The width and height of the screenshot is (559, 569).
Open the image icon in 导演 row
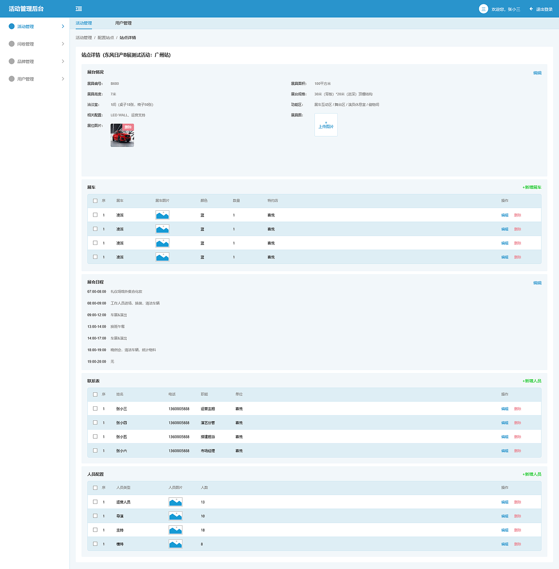click(x=176, y=516)
